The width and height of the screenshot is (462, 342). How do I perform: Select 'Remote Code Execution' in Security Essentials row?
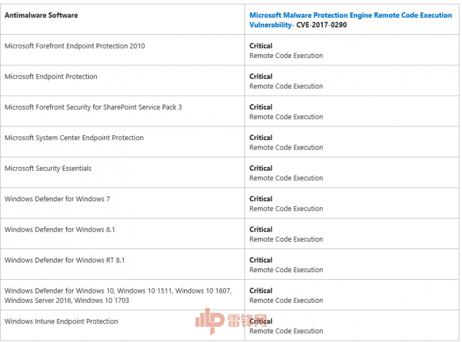[286, 178]
